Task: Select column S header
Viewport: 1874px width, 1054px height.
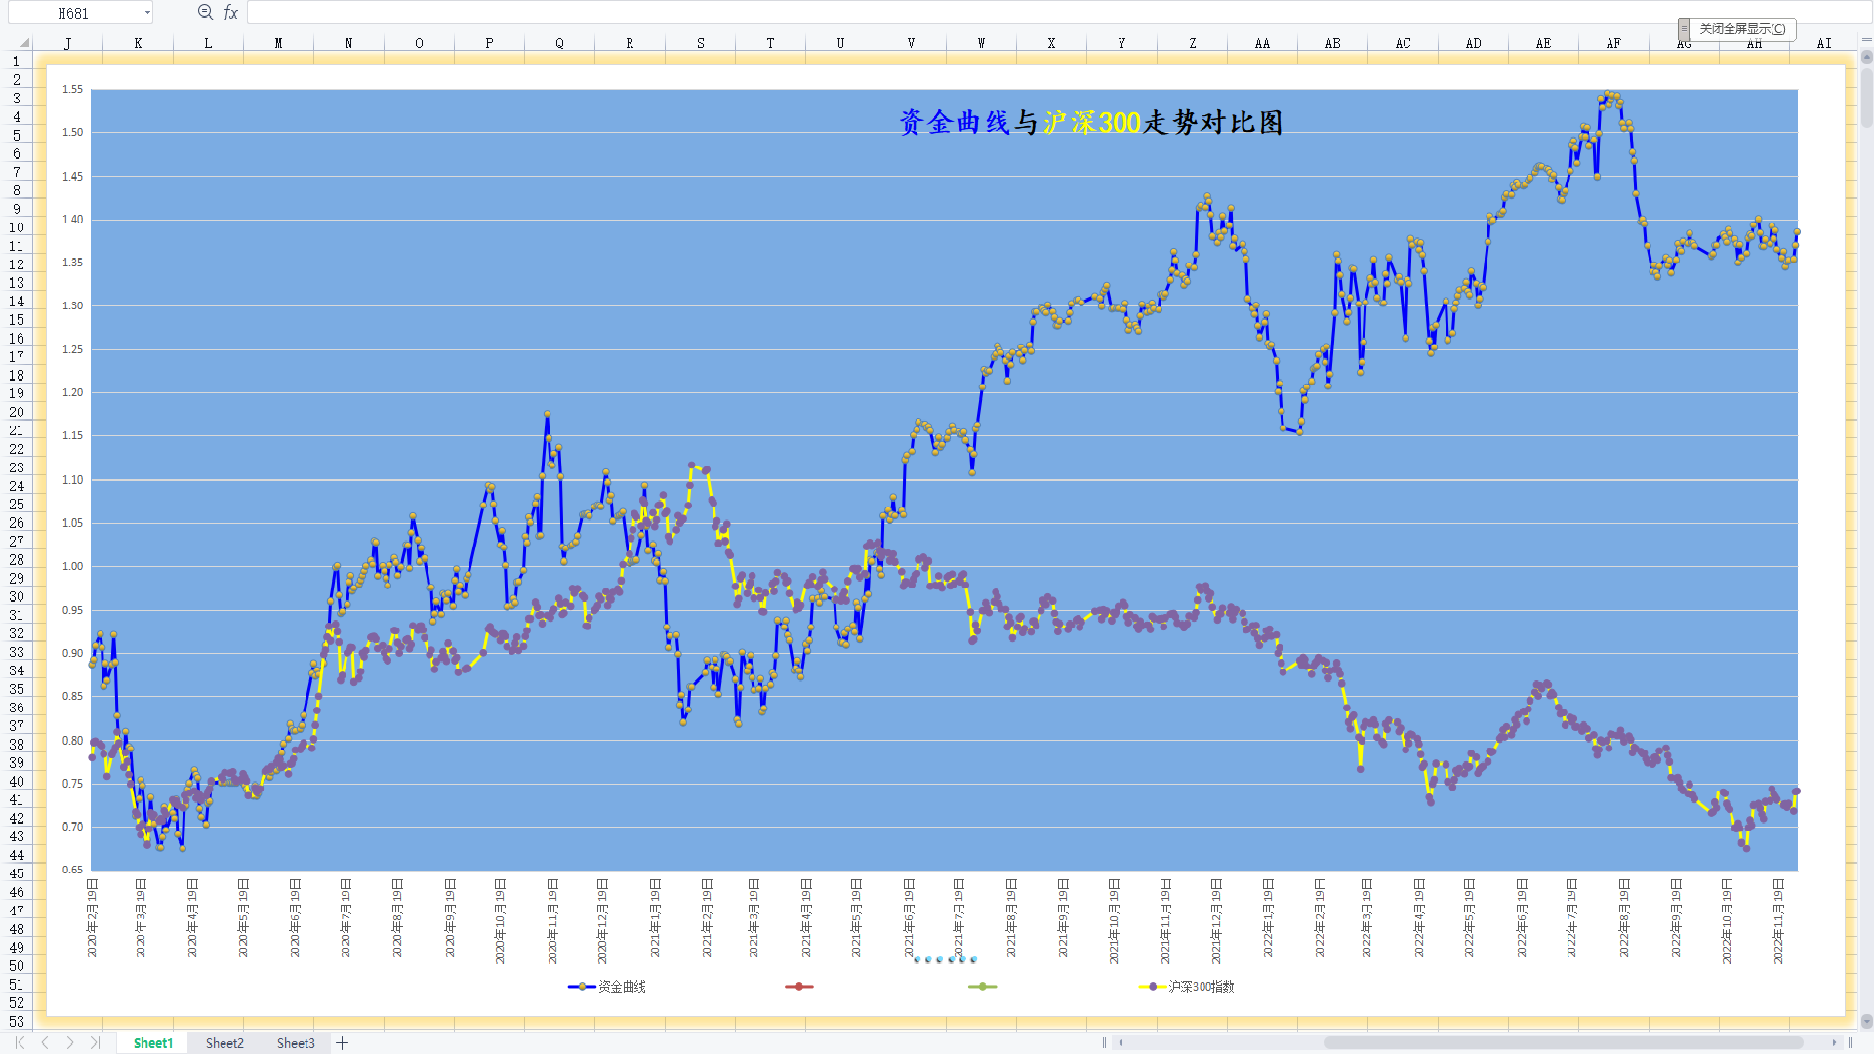Action: [x=700, y=43]
